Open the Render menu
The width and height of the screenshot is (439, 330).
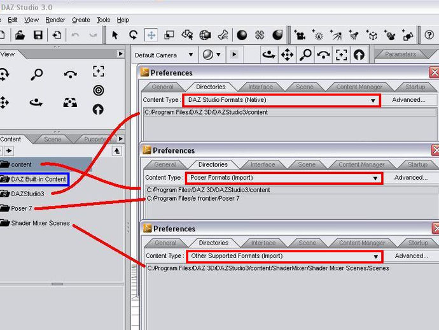coord(55,20)
